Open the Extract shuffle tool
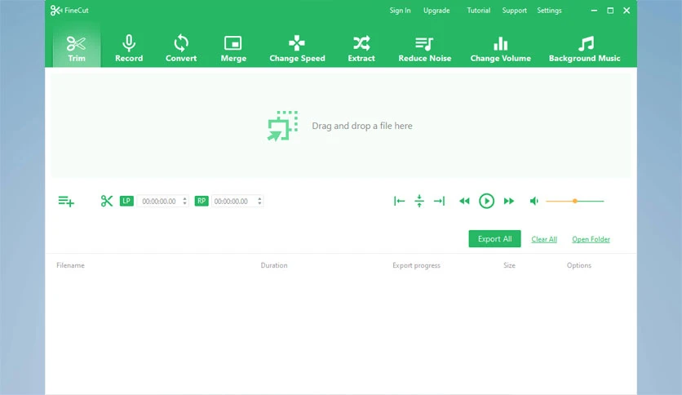 [361, 48]
